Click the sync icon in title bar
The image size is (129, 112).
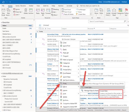click(x=3, y=2)
